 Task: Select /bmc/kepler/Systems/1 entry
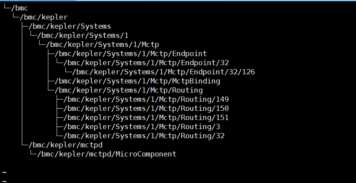pos(83,35)
